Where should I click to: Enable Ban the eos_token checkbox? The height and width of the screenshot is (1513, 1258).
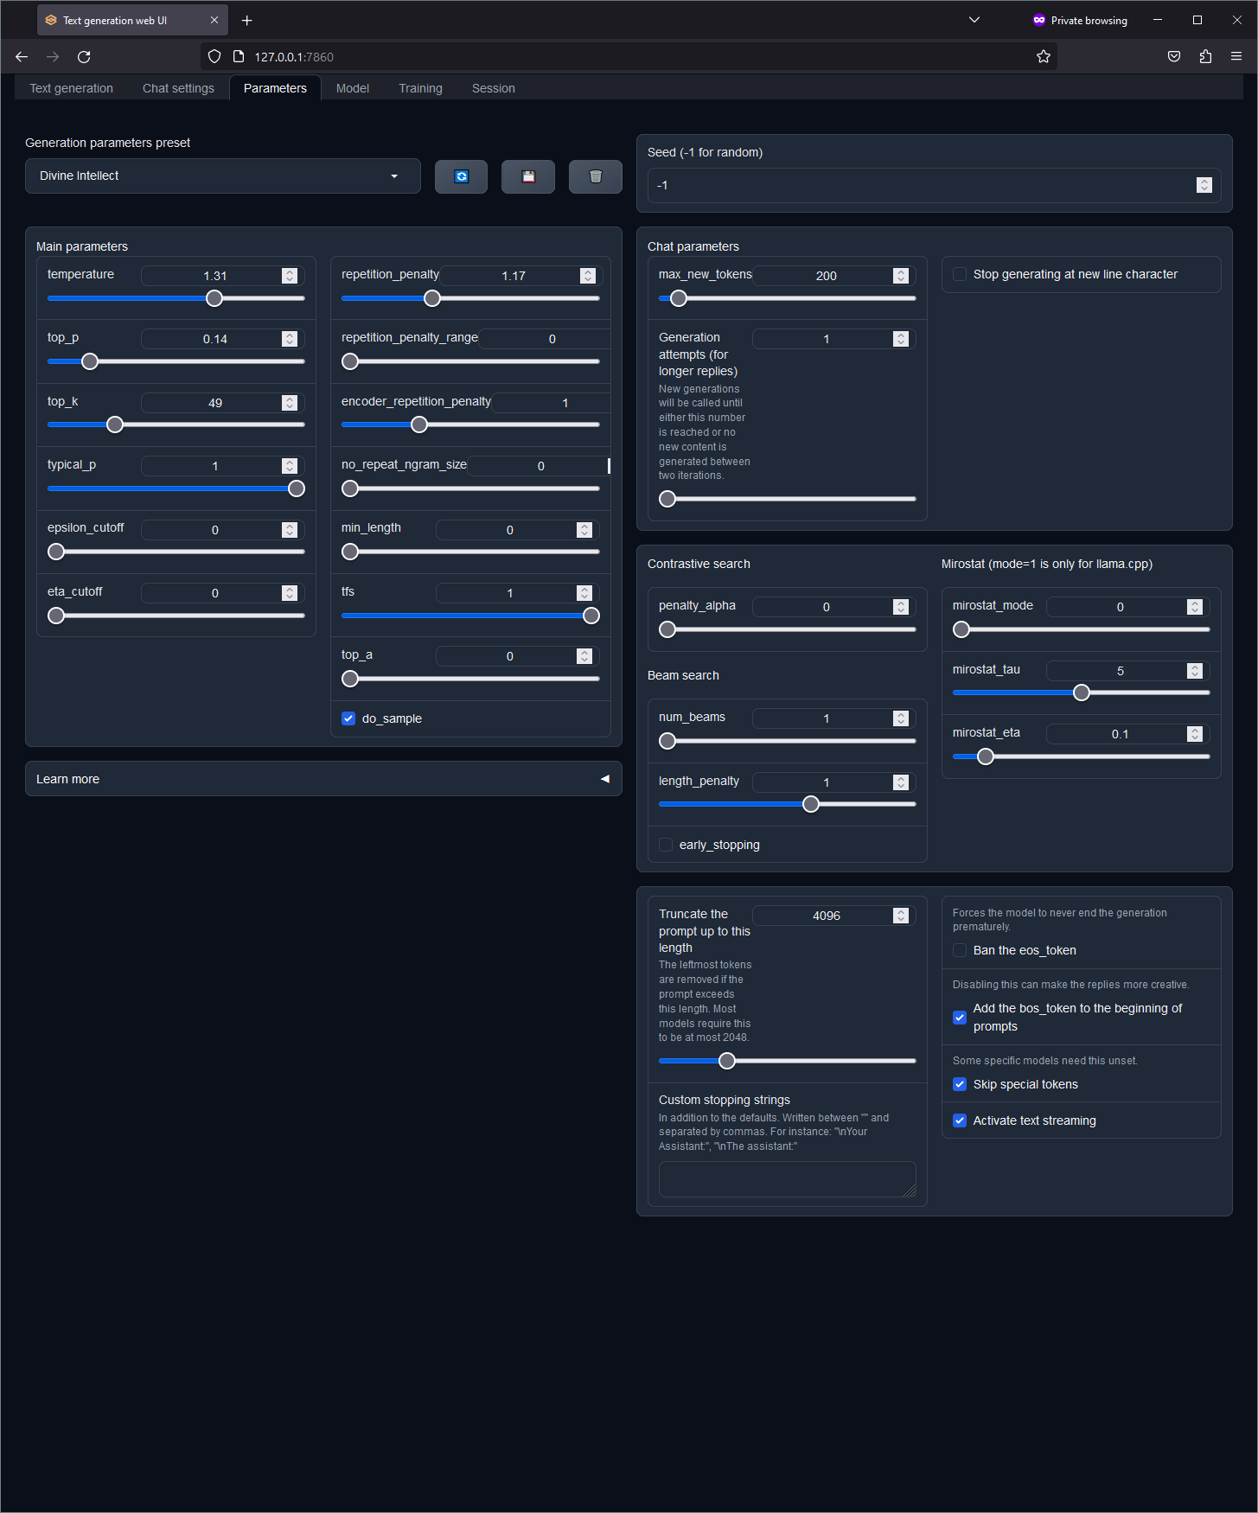point(960,950)
